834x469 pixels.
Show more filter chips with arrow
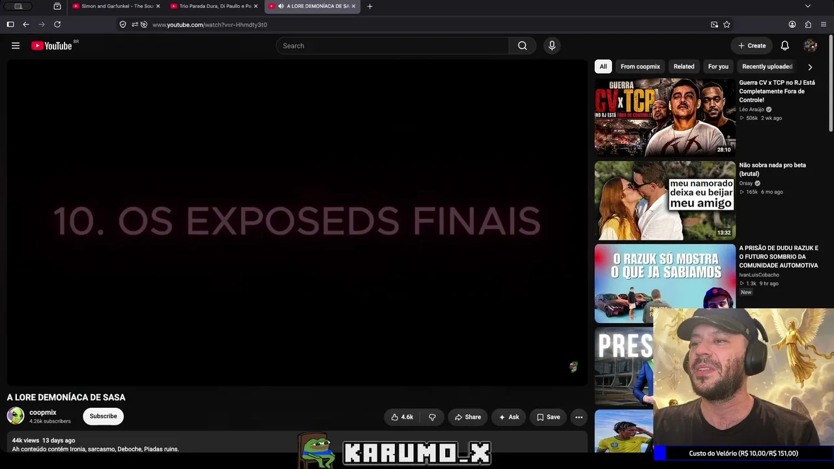coord(810,66)
